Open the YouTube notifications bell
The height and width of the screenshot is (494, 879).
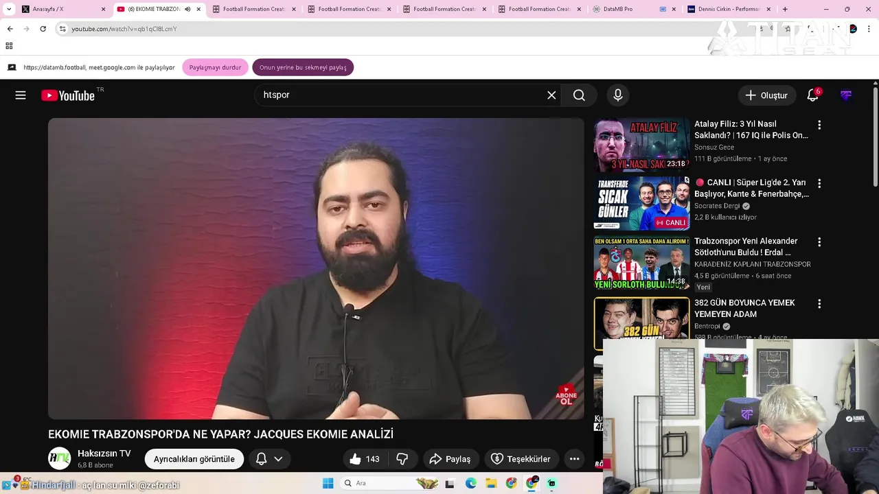point(812,95)
